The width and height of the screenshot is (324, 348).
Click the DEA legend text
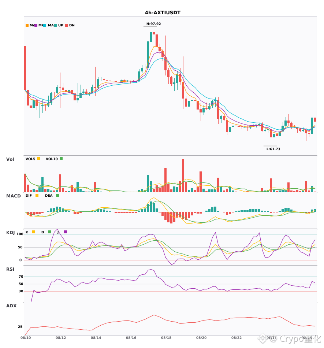pos(49,196)
